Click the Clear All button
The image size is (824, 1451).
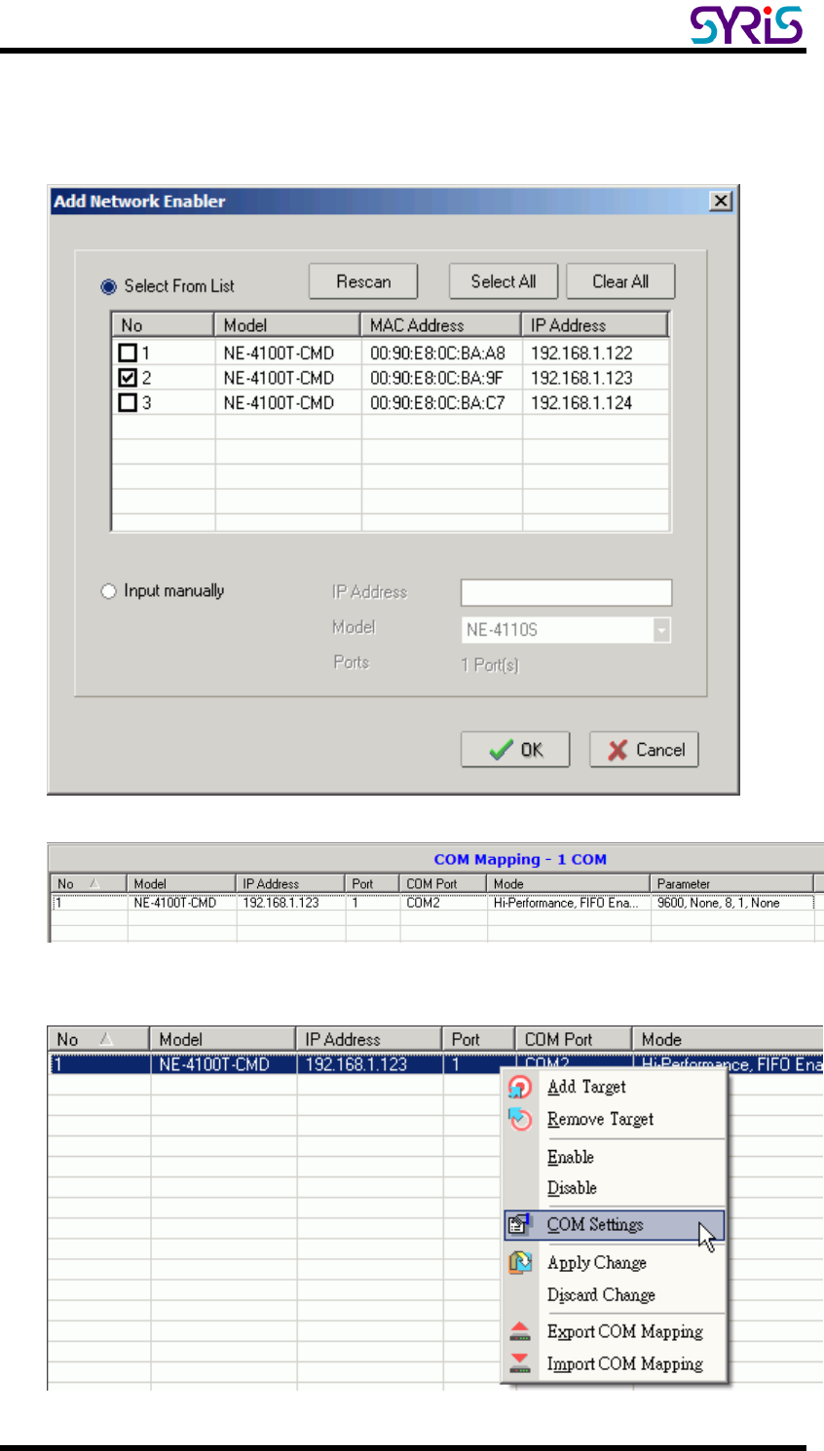(x=620, y=281)
